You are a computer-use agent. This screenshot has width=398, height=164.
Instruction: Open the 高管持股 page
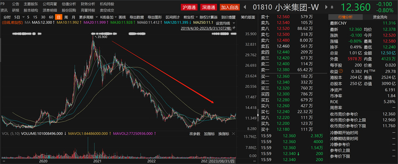coord(88,11)
